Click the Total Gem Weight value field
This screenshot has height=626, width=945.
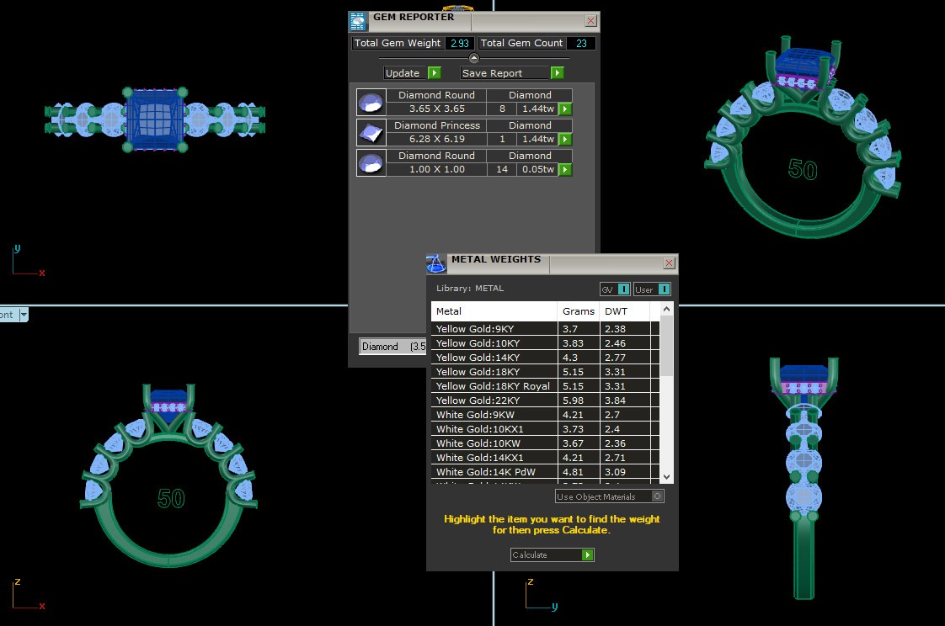click(x=459, y=43)
